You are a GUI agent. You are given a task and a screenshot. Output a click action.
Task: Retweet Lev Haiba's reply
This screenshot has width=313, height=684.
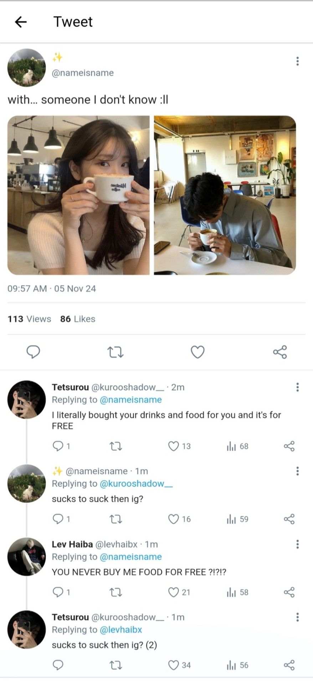click(x=115, y=592)
